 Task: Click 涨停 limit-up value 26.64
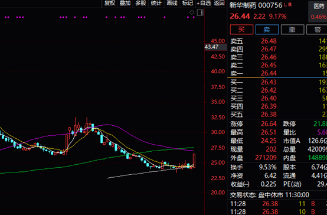pyautogui.click(x=269, y=124)
